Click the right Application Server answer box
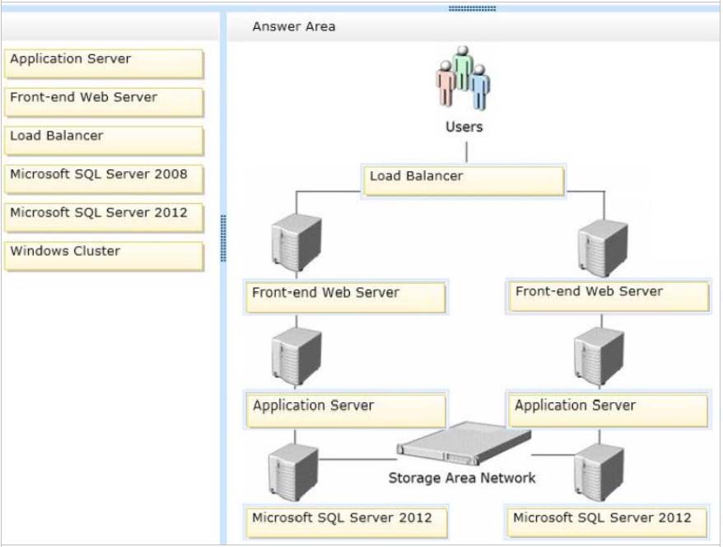This screenshot has width=723, height=547. click(609, 410)
